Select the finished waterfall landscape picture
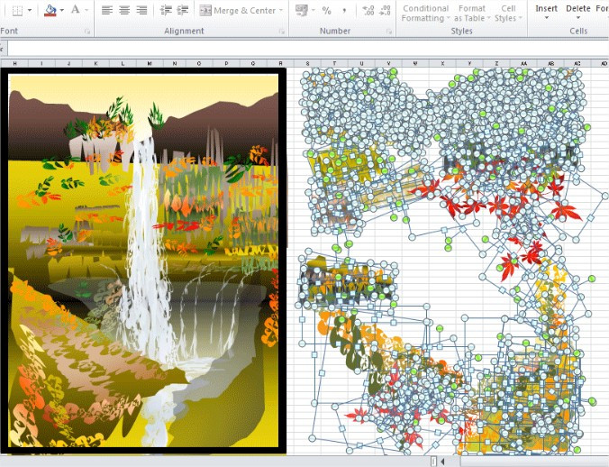Image resolution: width=609 pixels, height=467 pixels. pyautogui.click(x=143, y=261)
